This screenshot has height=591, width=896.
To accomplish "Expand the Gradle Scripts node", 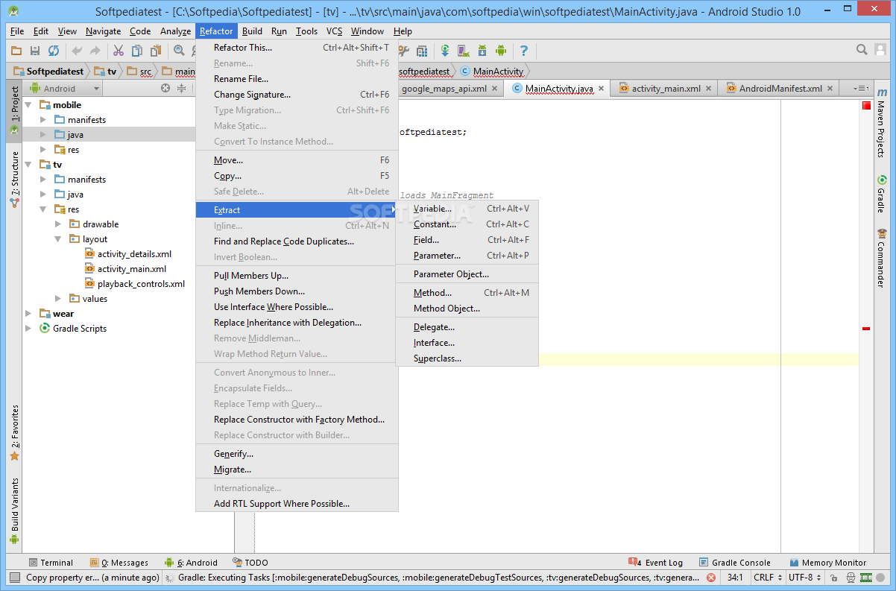I will coord(28,329).
